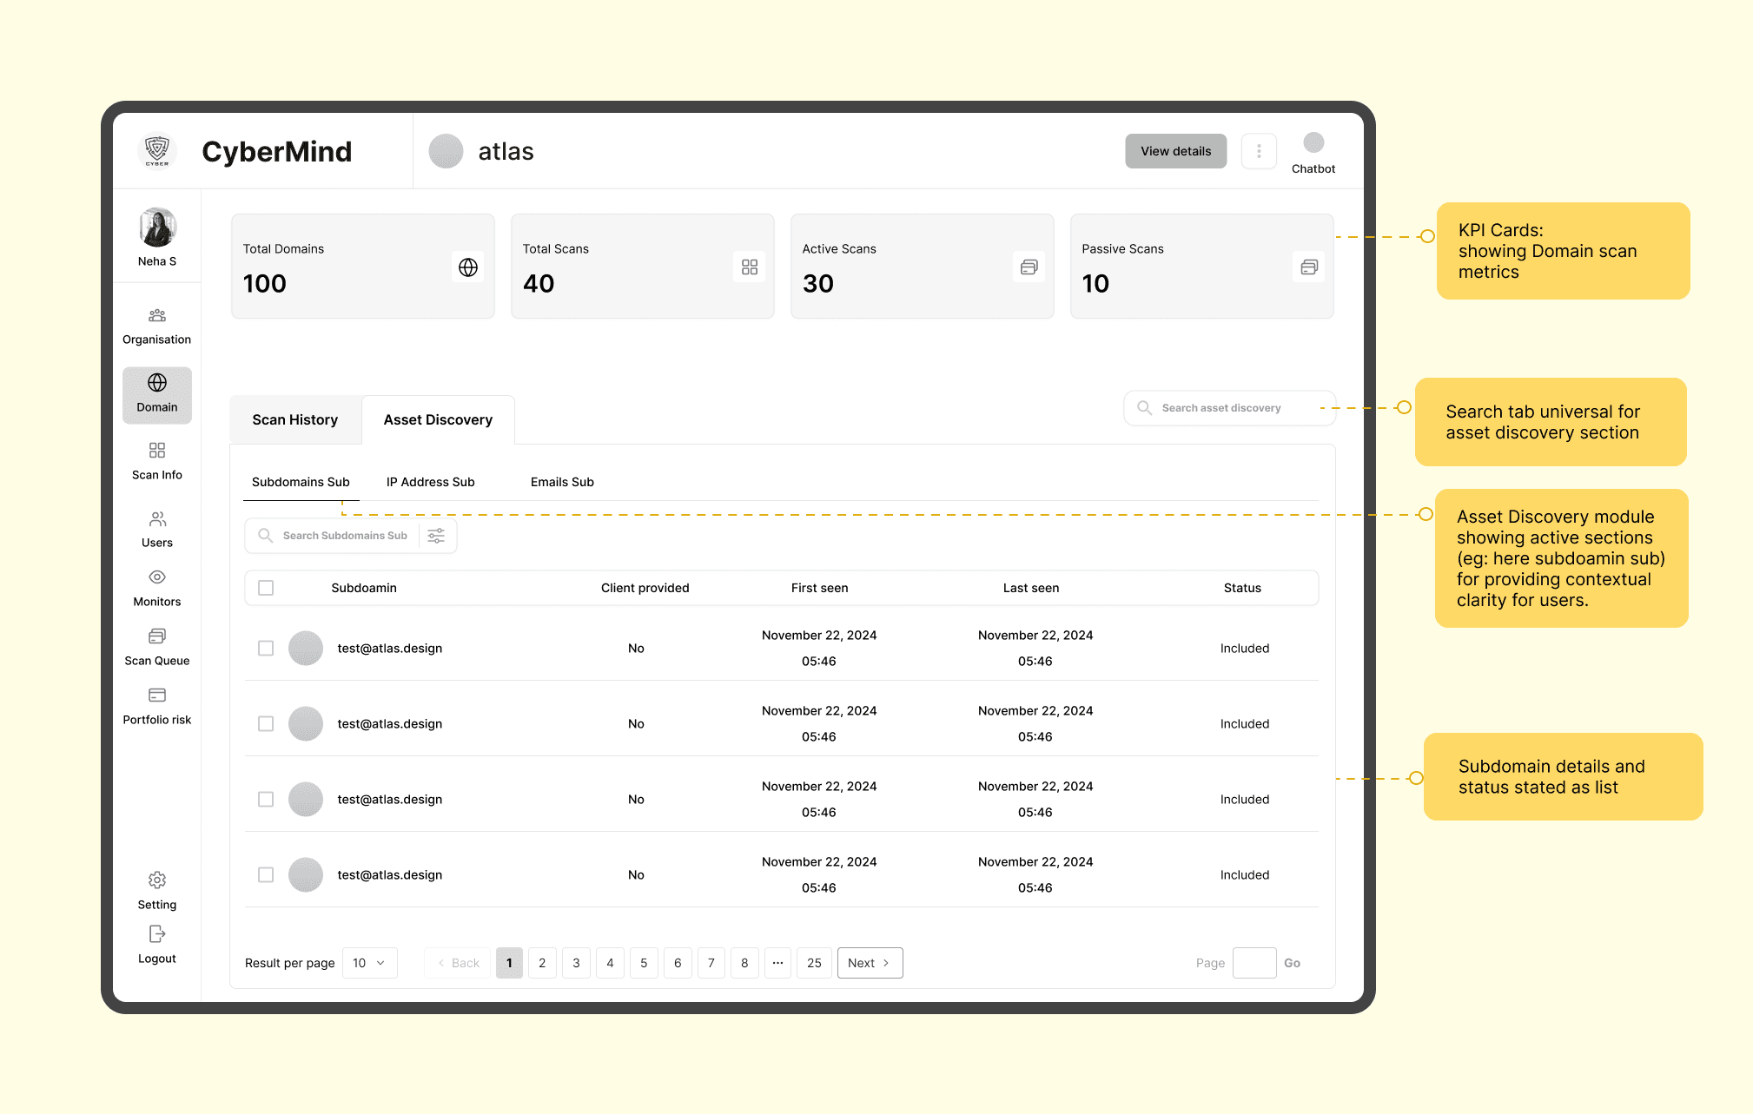Image resolution: width=1753 pixels, height=1114 pixels.
Task: Open Portfolio risk card icon
Action: point(156,695)
